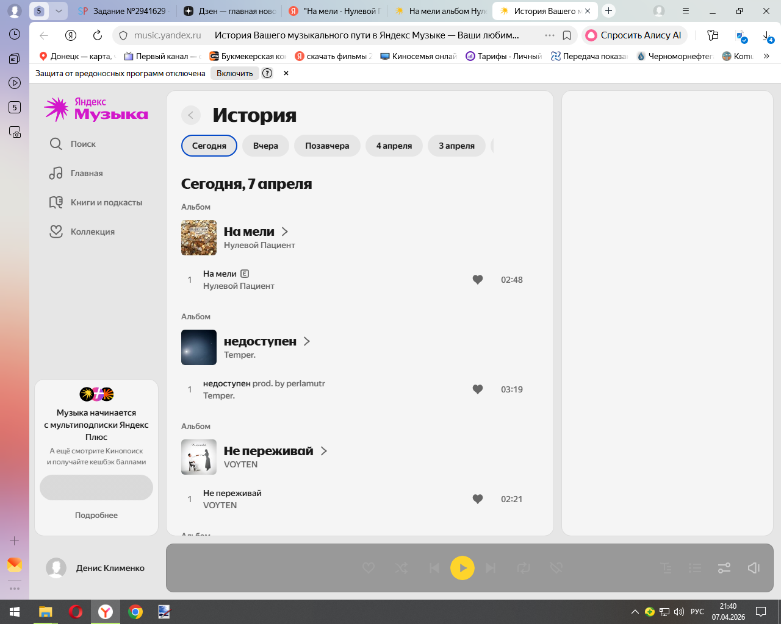Like current track in player bar

point(369,568)
